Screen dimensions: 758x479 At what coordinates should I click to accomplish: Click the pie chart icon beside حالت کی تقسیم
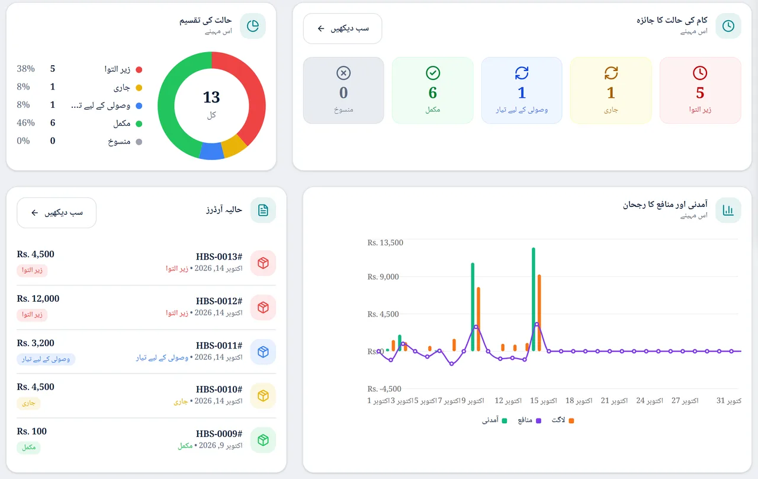pos(253,26)
